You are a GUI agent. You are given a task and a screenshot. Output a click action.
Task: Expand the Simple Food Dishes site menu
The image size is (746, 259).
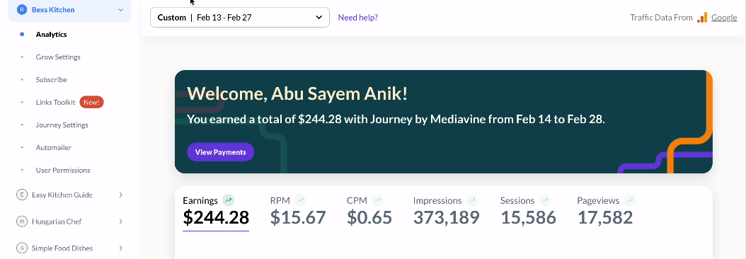click(121, 248)
